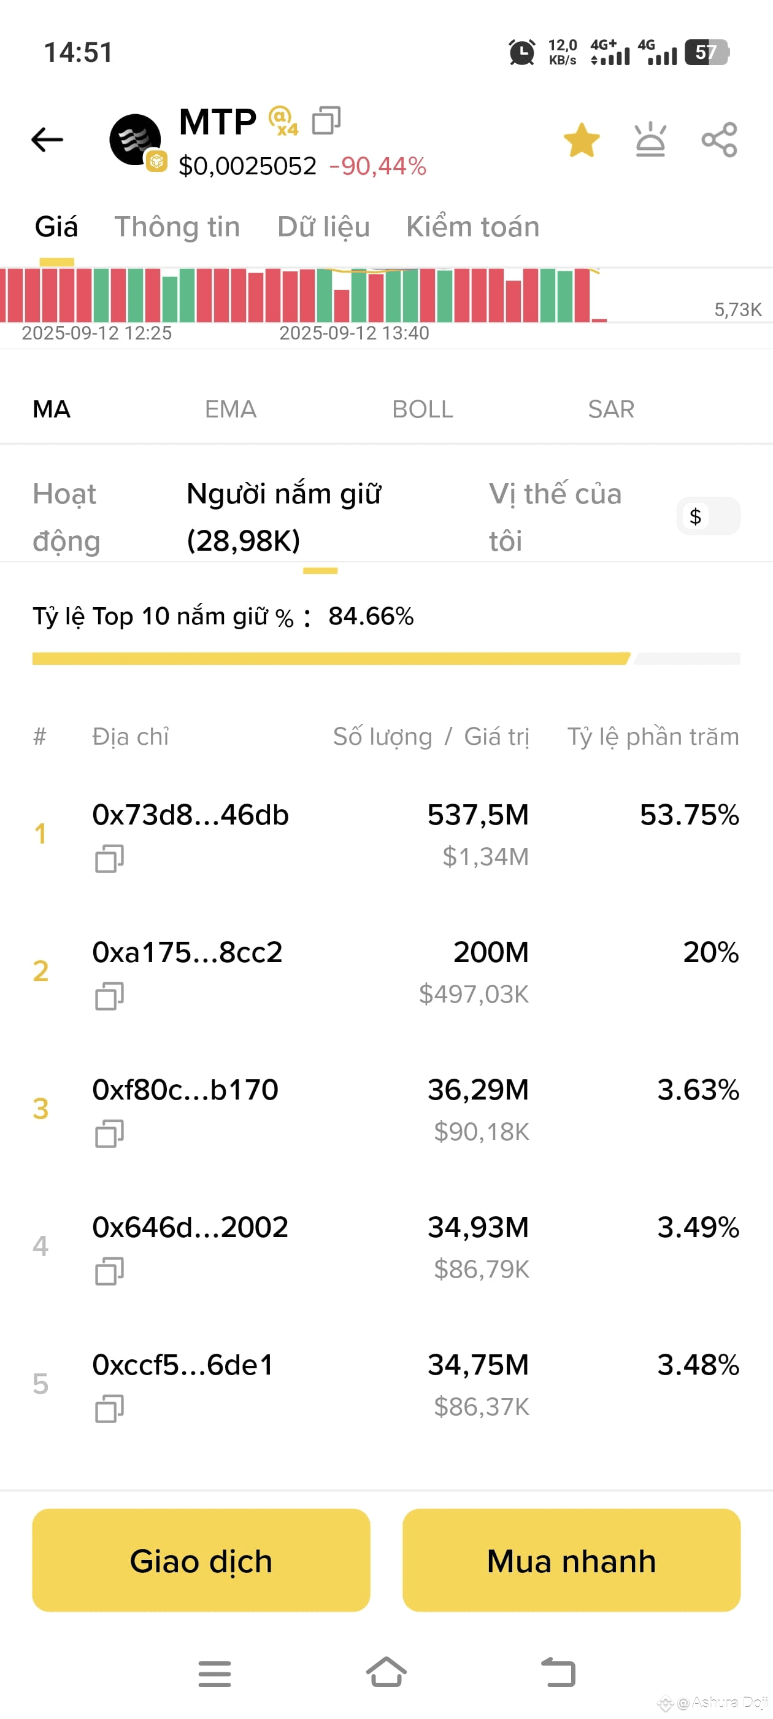The height and width of the screenshot is (1719, 773).
Task: Tap the back arrow icon
Action: click(x=47, y=139)
